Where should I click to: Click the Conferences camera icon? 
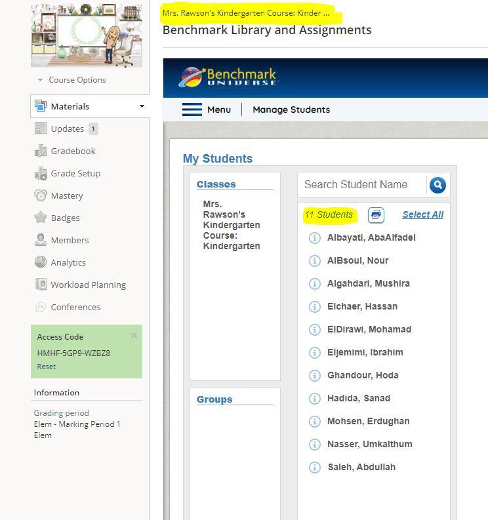point(41,307)
